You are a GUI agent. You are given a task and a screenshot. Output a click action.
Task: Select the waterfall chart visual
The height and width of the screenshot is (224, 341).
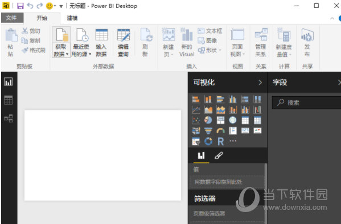pyautogui.click(x=257, y=110)
